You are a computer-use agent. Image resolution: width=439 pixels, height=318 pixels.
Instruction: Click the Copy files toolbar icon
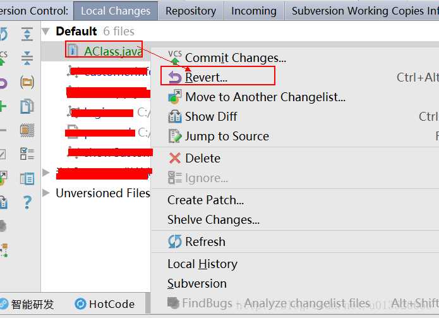pyautogui.click(x=27, y=106)
